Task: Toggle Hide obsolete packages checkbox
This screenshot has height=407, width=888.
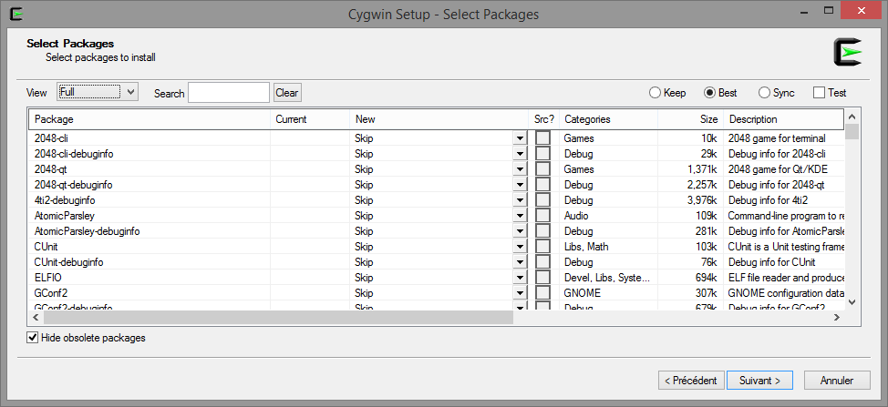Action: click(x=33, y=338)
